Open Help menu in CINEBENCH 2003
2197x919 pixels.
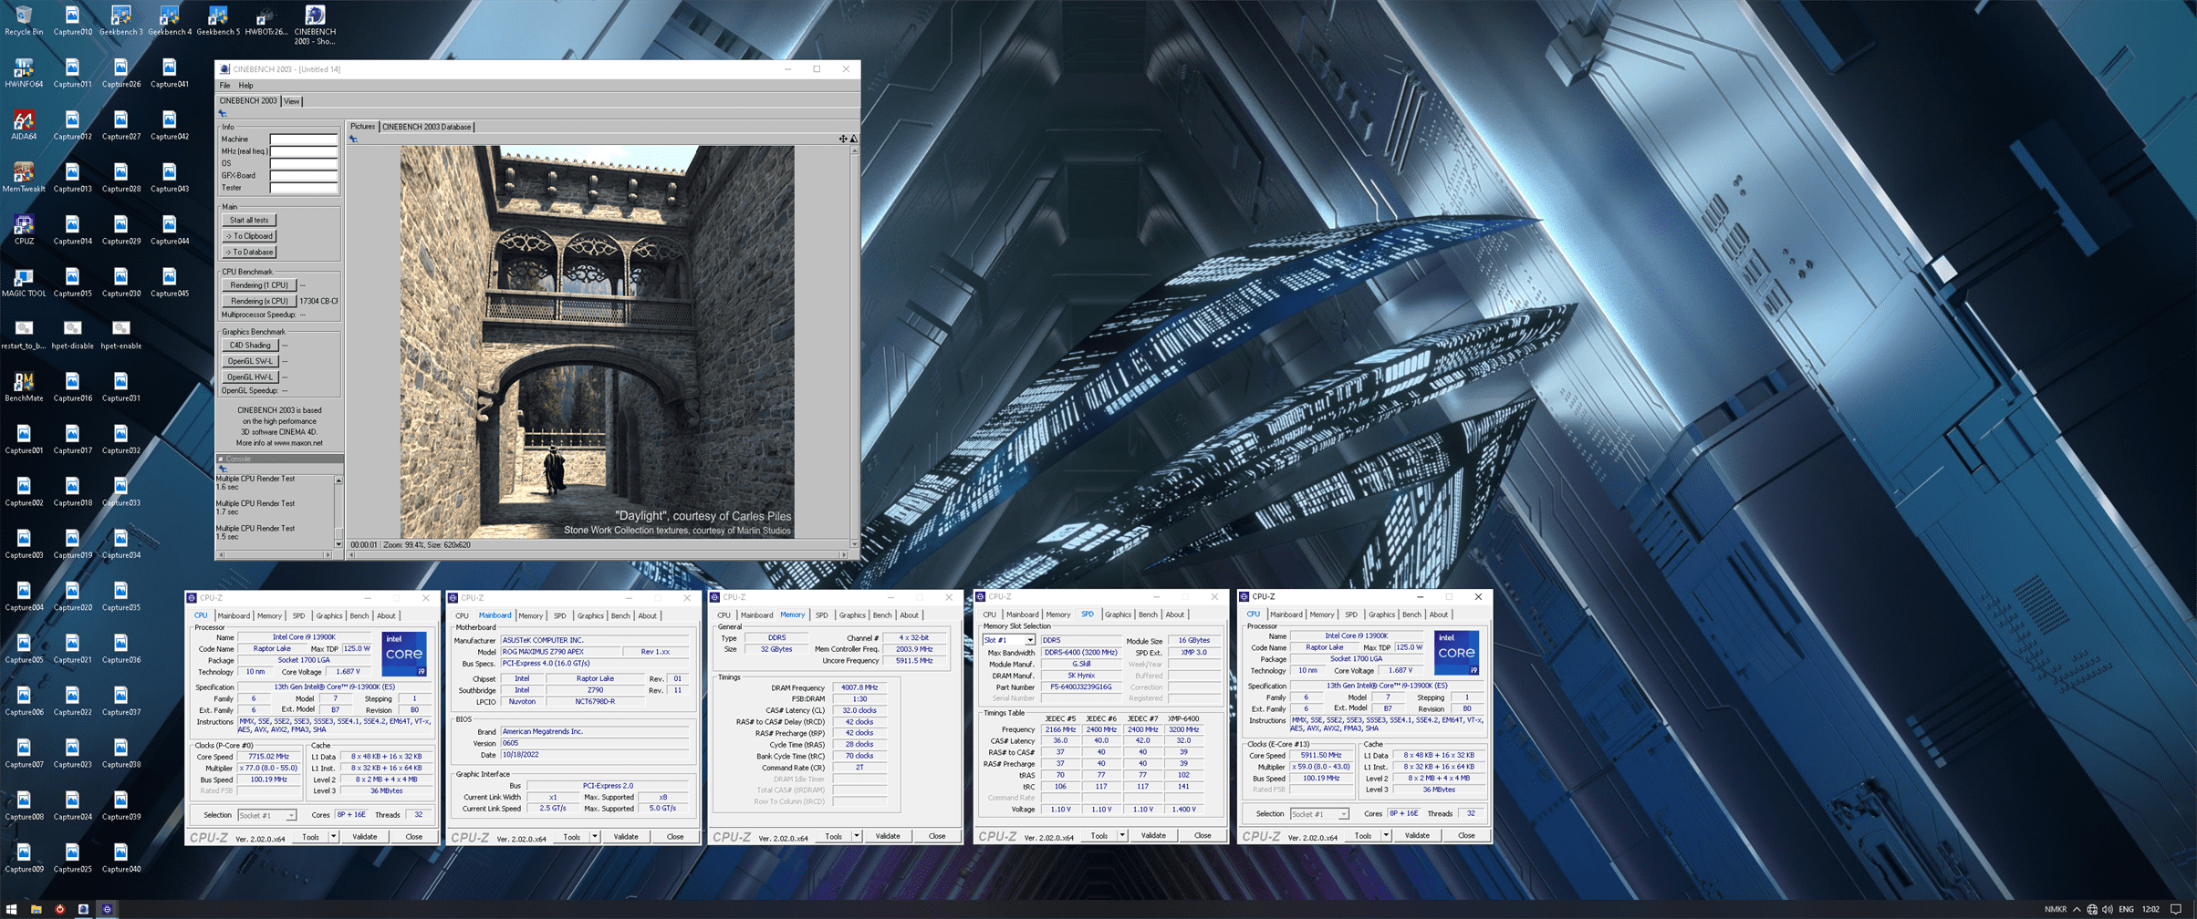[245, 86]
